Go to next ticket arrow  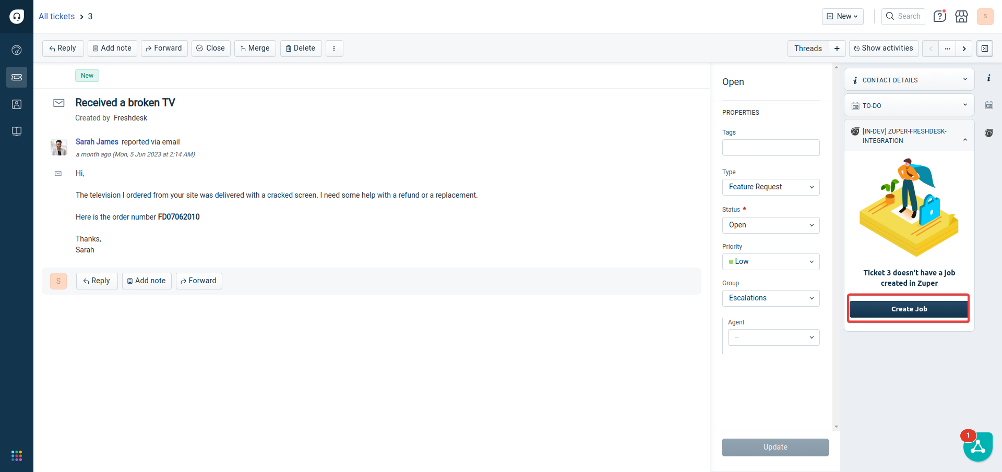coord(964,49)
